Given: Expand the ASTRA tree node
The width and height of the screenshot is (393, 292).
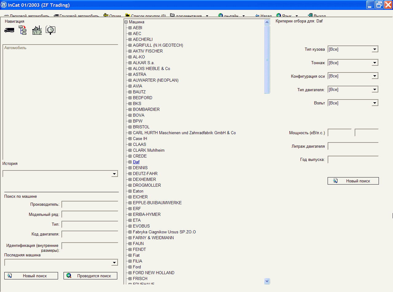Looking at the screenshot, I should (130, 75).
